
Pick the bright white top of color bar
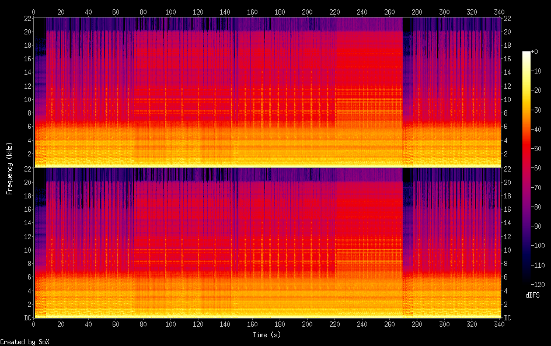point(526,53)
